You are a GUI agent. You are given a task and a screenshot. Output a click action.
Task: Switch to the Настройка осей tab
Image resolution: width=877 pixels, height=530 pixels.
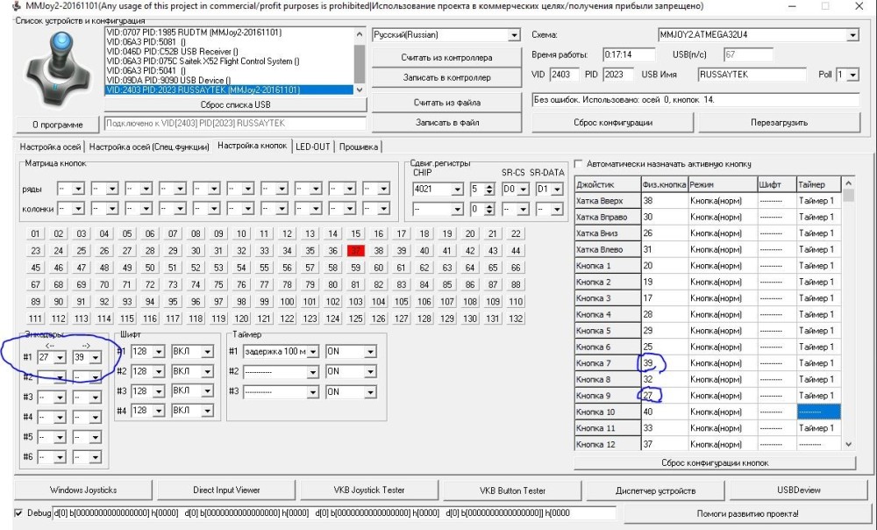pos(50,147)
